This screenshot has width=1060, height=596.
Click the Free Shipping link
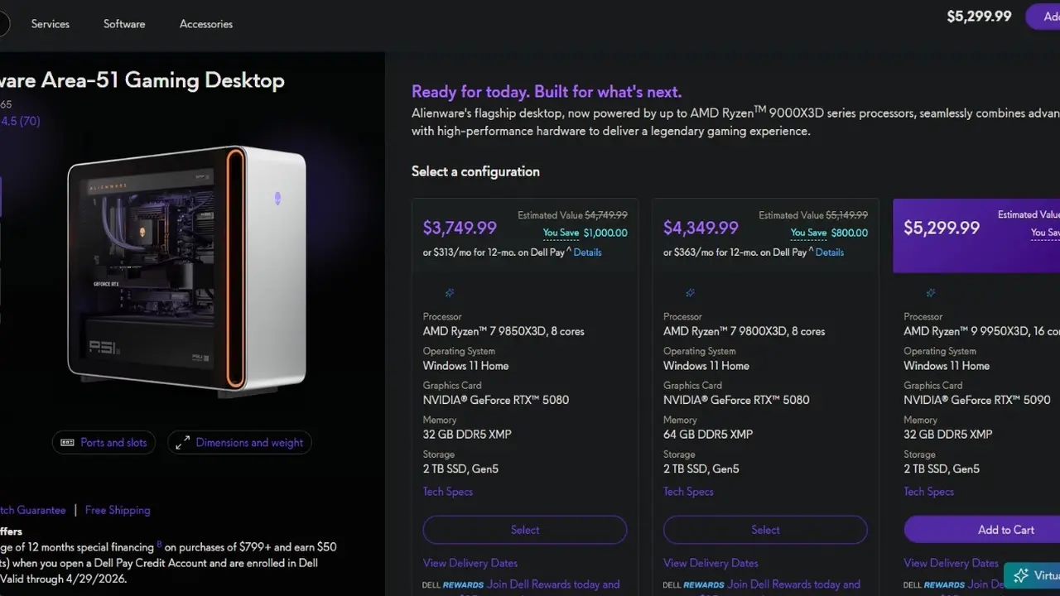pyautogui.click(x=117, y=510)
